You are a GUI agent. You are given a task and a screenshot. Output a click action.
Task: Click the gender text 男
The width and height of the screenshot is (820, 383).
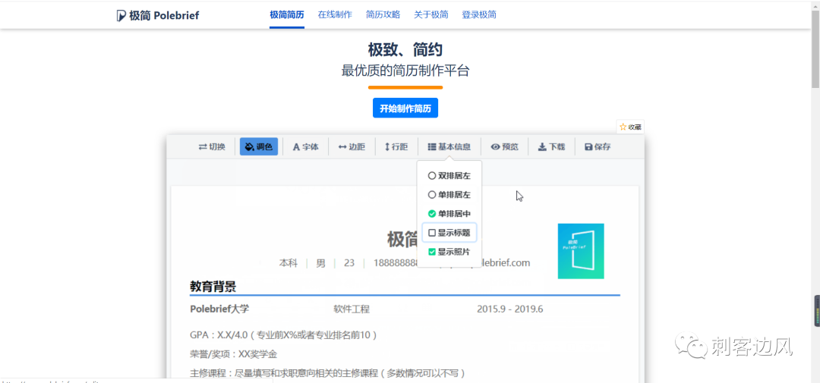(x=320, y=263)
